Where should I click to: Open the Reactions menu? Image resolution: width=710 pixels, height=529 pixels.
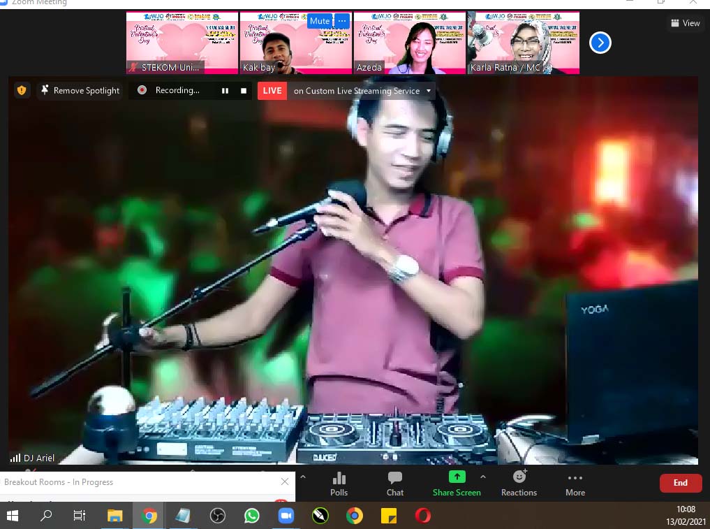[x=519, y=484]
